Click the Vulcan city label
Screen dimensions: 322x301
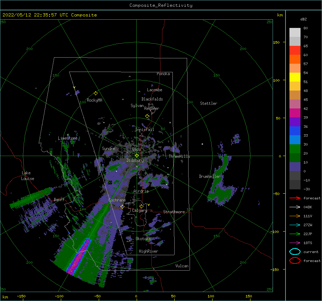(182, 266)
